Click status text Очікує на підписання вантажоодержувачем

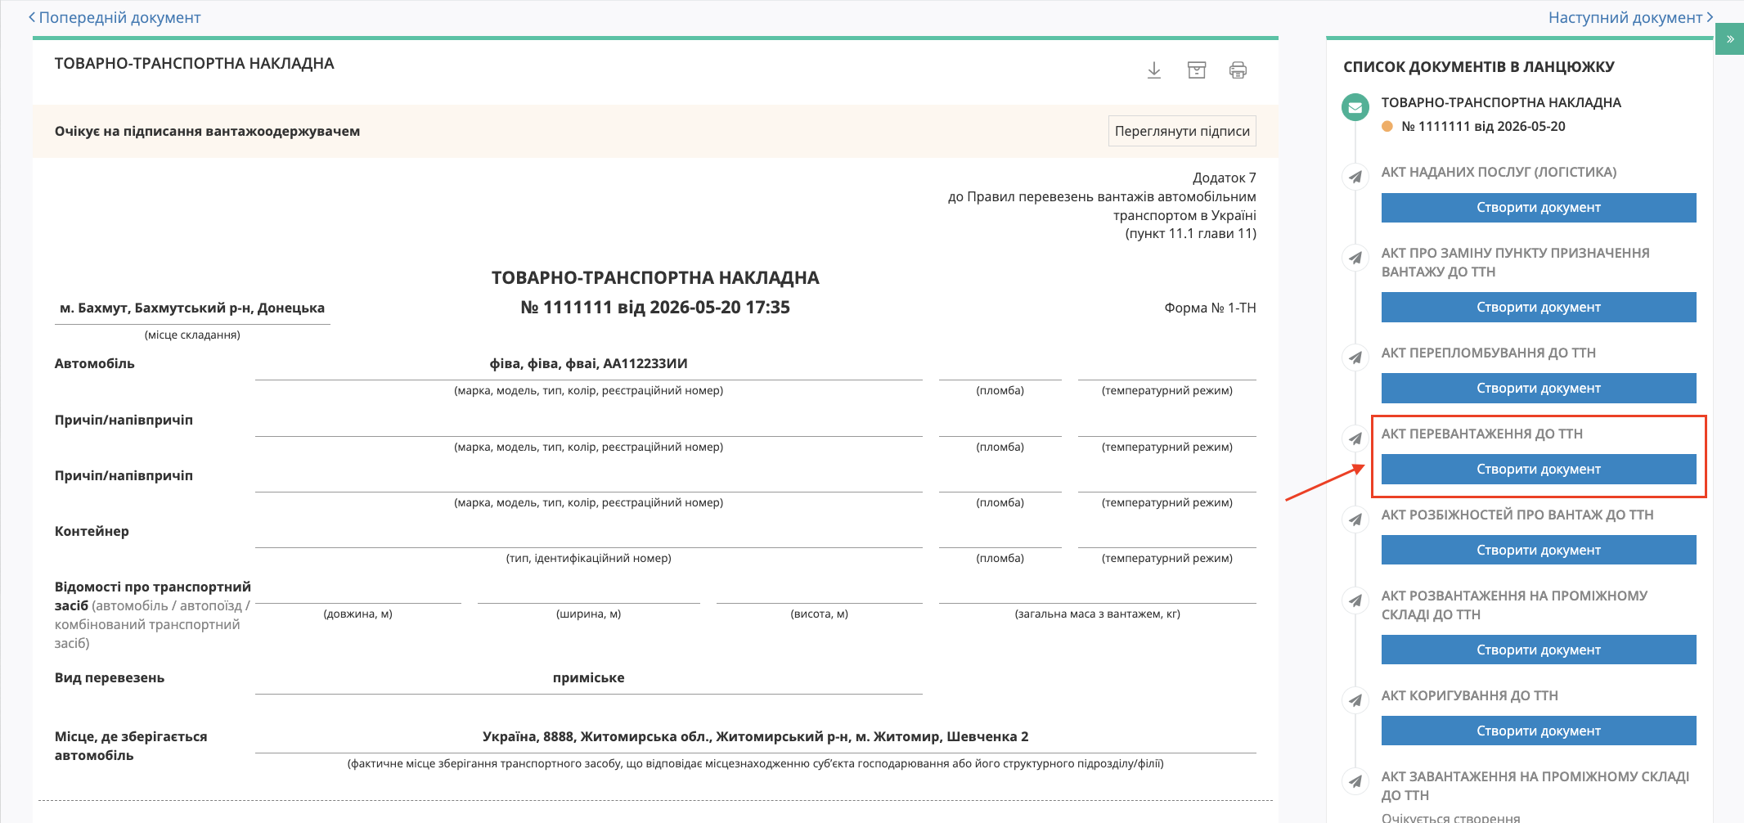coord(207,131)
